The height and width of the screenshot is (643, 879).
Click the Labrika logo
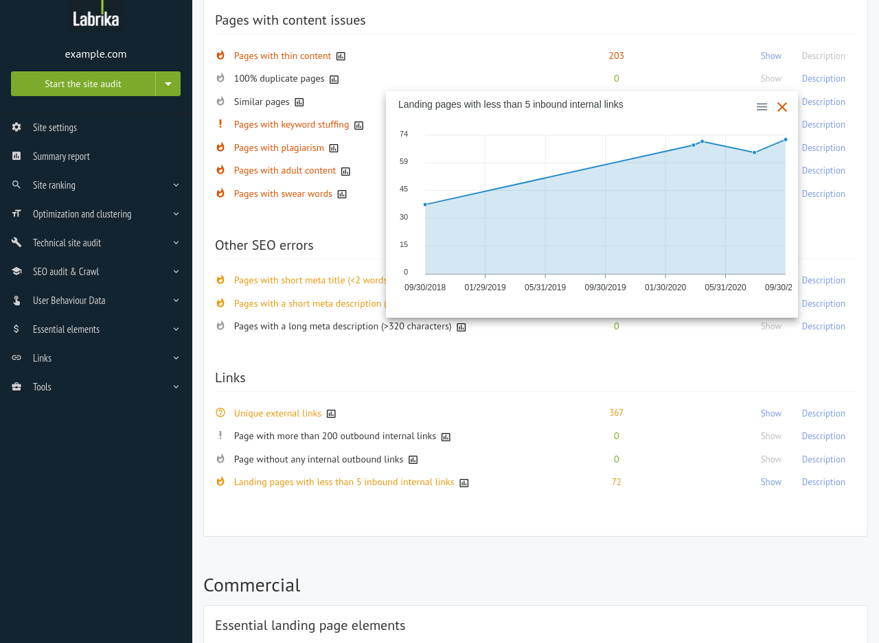[96, 15]
